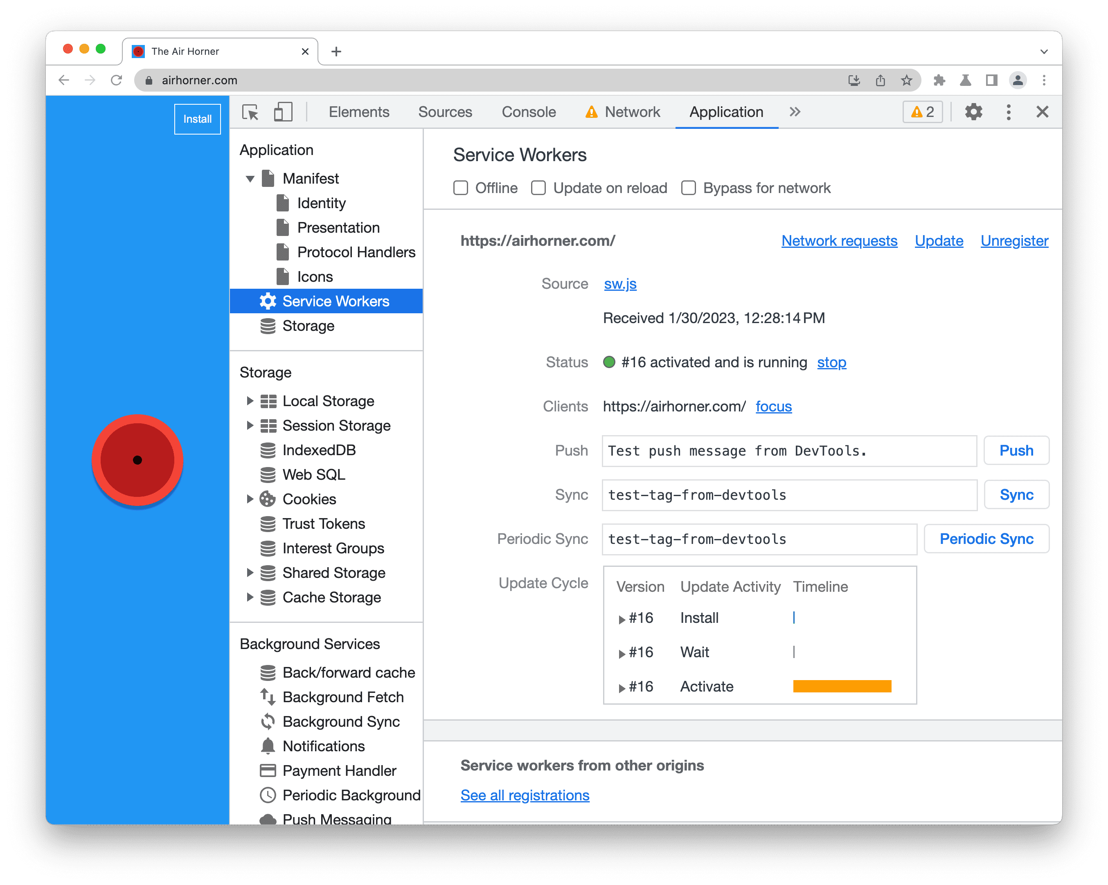Click the Manifest document icon
This screenshot has height=885, width=1108.
click(270, 178)
